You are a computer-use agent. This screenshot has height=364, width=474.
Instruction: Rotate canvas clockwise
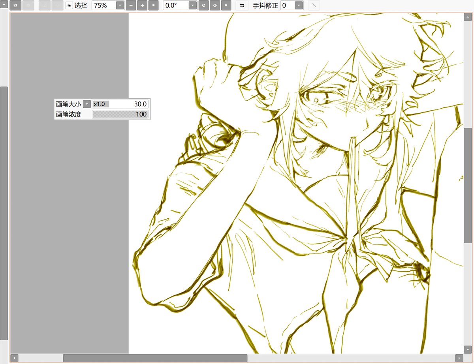(214, 6)
